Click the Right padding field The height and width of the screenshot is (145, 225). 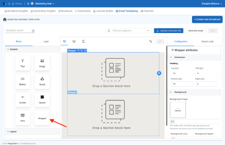click(206, 84)
